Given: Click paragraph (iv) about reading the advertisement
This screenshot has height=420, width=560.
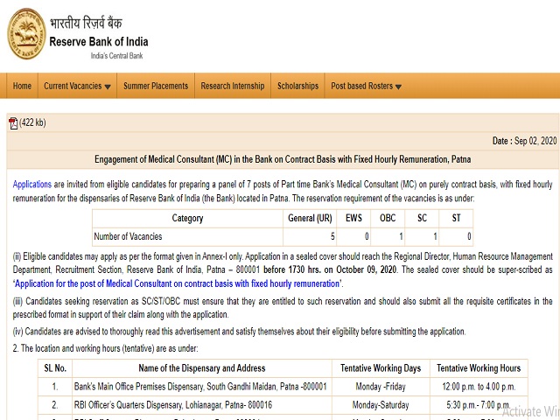Looking at the screenshot, I should point(239,332).
